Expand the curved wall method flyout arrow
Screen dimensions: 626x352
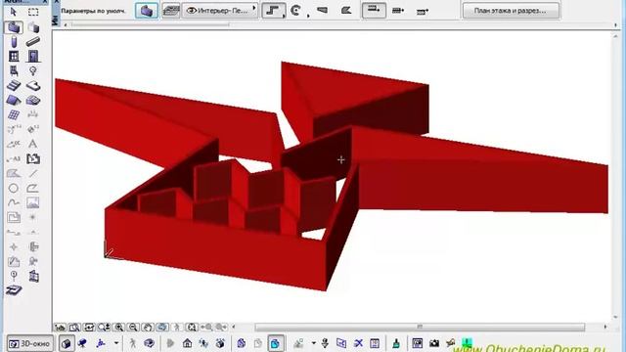point(308,16)
